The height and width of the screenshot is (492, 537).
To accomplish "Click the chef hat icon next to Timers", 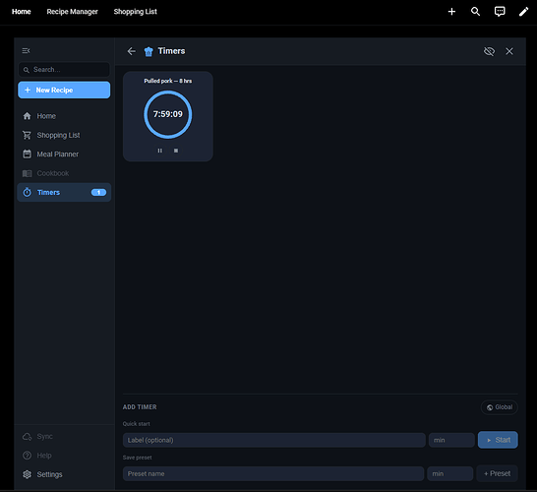I will pos(149,51).
